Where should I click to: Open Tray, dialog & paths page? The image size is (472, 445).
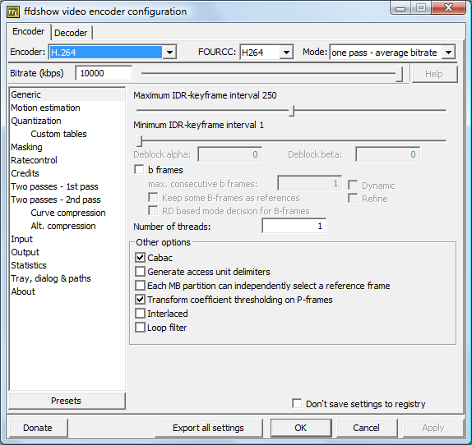(x=51, y=278)
